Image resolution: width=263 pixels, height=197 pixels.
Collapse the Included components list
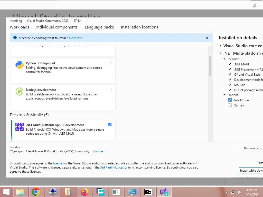click(x=224, y=59)
